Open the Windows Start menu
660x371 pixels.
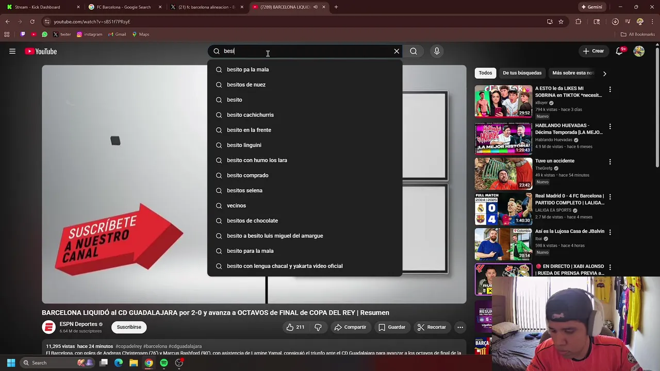pyautogui.click(x=11, y=363)
